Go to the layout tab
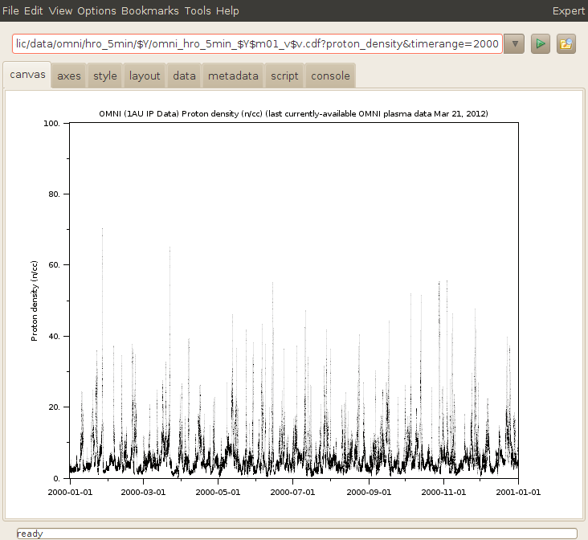The image size is (588, 540). 145,76
